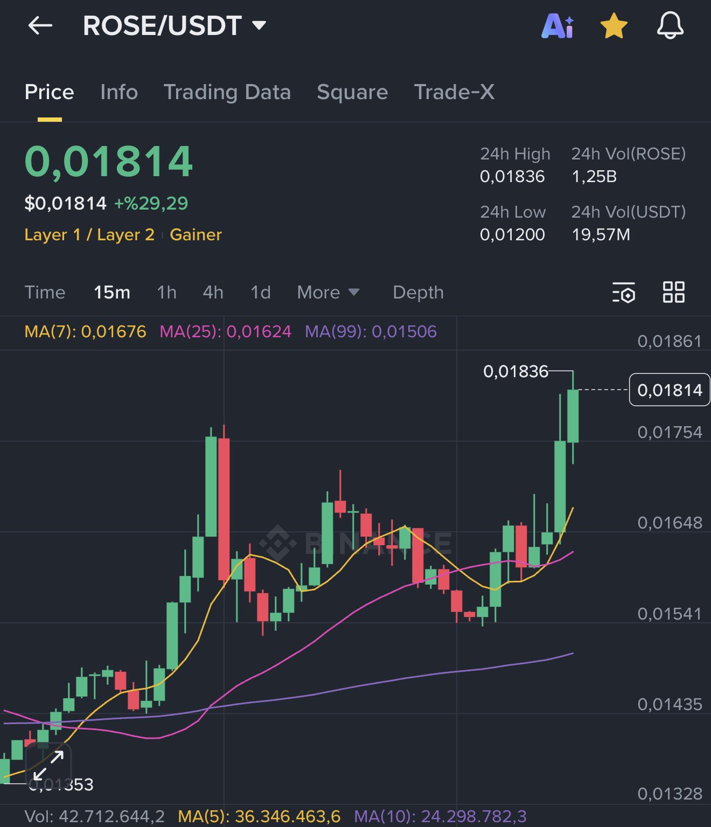Tap the 0,01541 price axis label
This screenshot has height=827, width=711.
click(x=670, y=614)
